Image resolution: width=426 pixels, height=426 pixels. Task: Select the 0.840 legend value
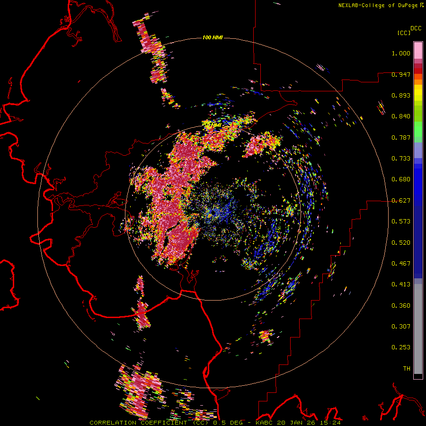[401, 116]
